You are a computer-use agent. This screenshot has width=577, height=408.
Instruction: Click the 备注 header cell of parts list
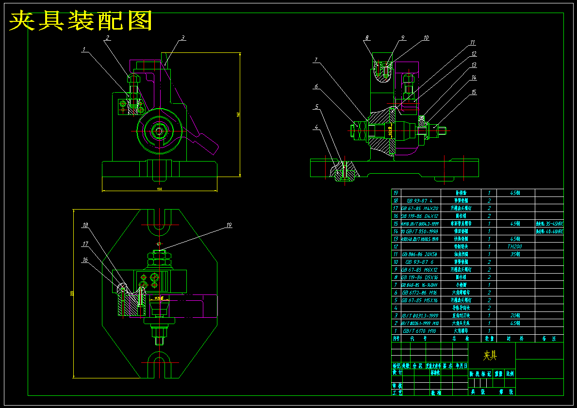pos(549,339)
